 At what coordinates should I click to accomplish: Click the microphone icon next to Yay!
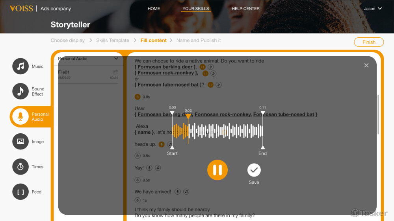[149, 168]
